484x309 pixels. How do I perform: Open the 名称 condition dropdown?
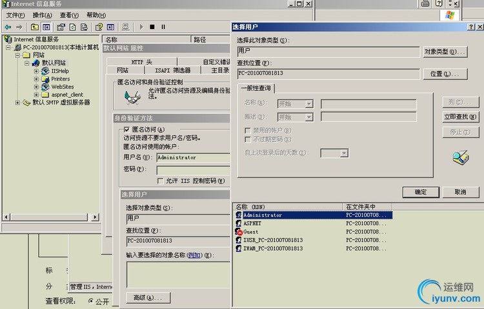click(309, 104)
